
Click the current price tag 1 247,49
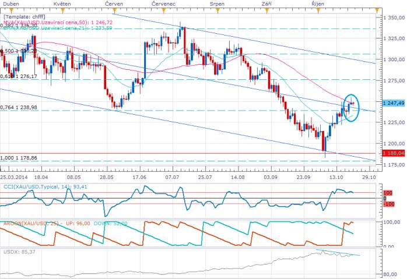point(394,103)
